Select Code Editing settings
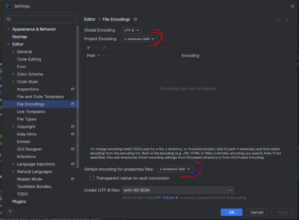 pos(29,59)
